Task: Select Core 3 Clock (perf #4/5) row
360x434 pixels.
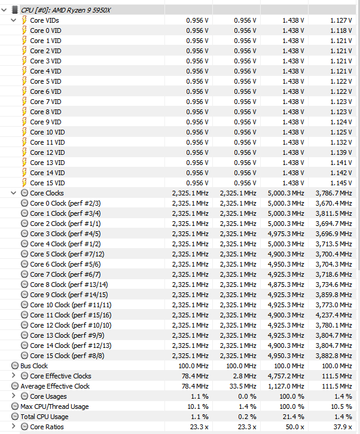Action: [x=65, y=234]
